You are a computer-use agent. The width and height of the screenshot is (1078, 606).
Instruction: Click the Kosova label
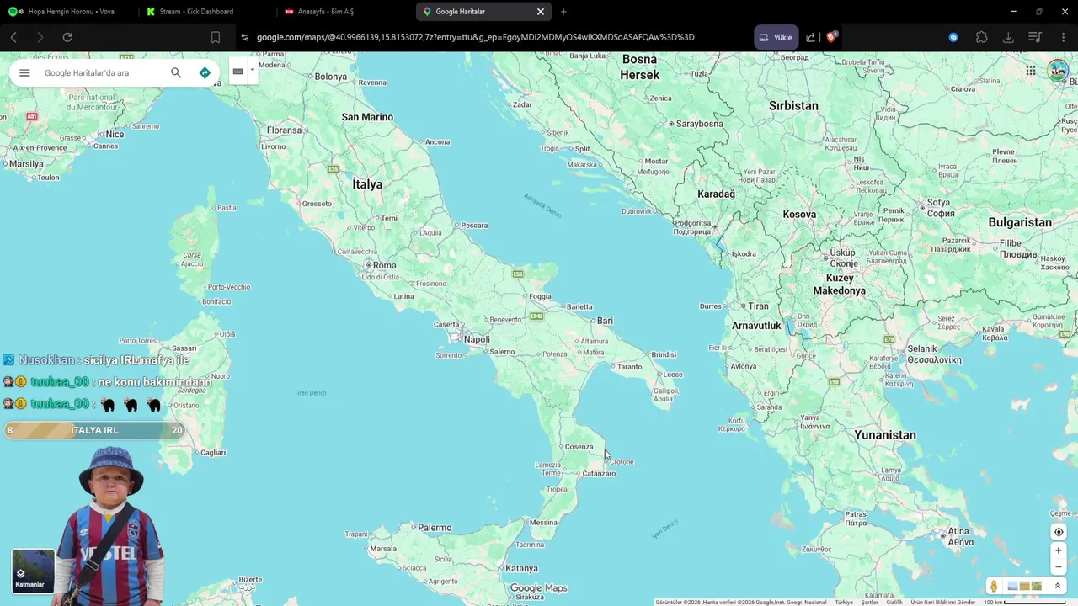799,215
